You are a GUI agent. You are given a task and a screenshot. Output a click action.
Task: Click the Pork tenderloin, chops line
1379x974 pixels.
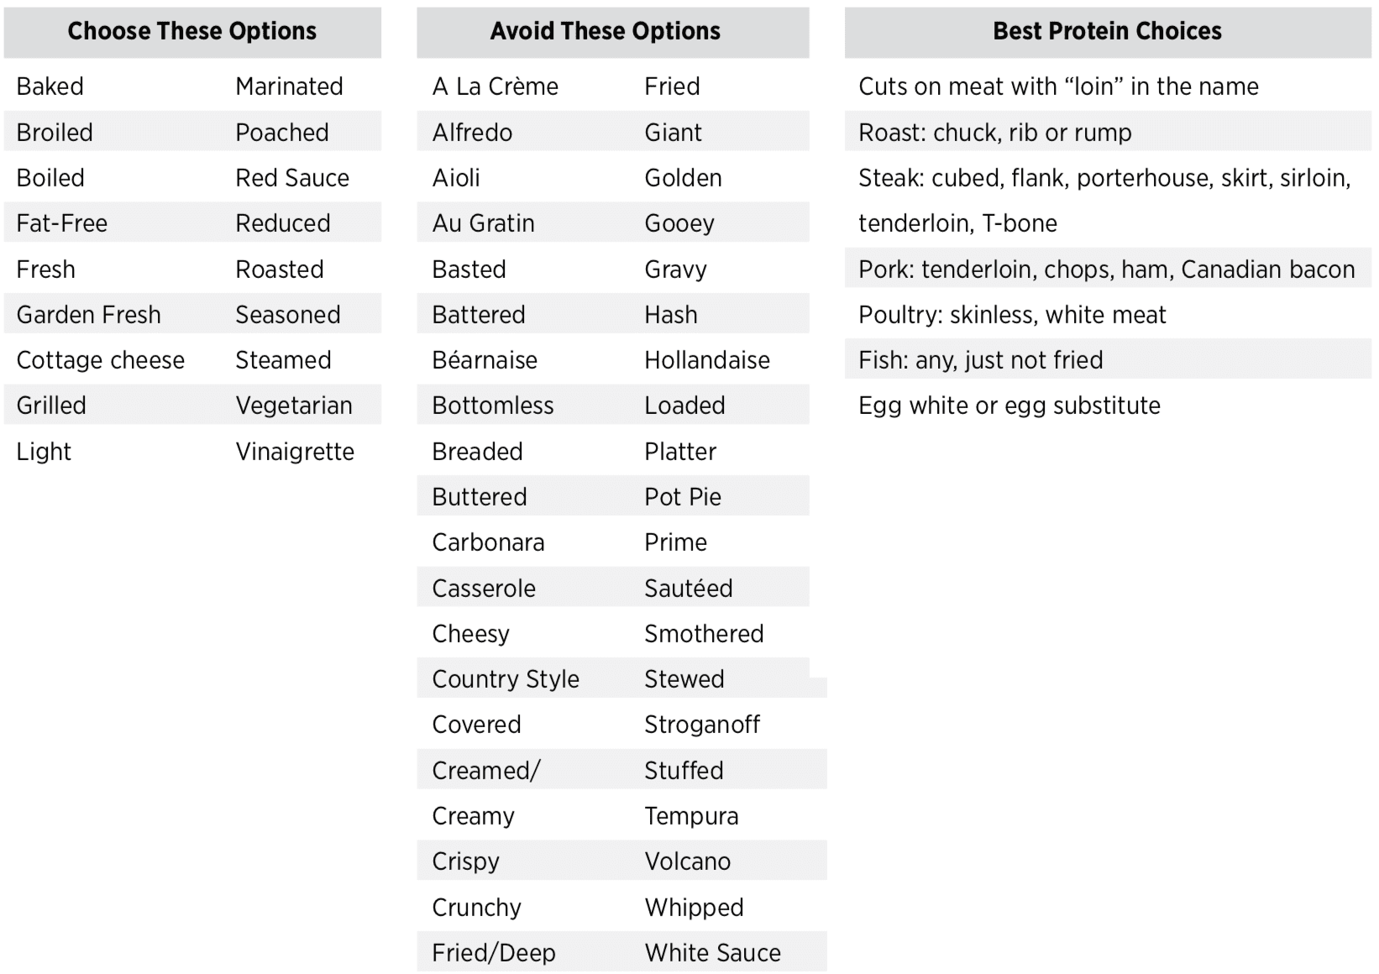(x=1107, y=270)
